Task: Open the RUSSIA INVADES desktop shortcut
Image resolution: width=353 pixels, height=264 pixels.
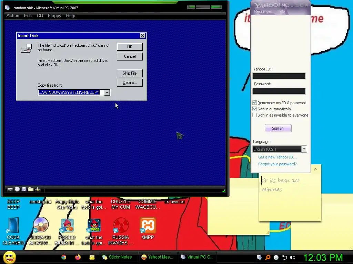Action: coord(121,231)
